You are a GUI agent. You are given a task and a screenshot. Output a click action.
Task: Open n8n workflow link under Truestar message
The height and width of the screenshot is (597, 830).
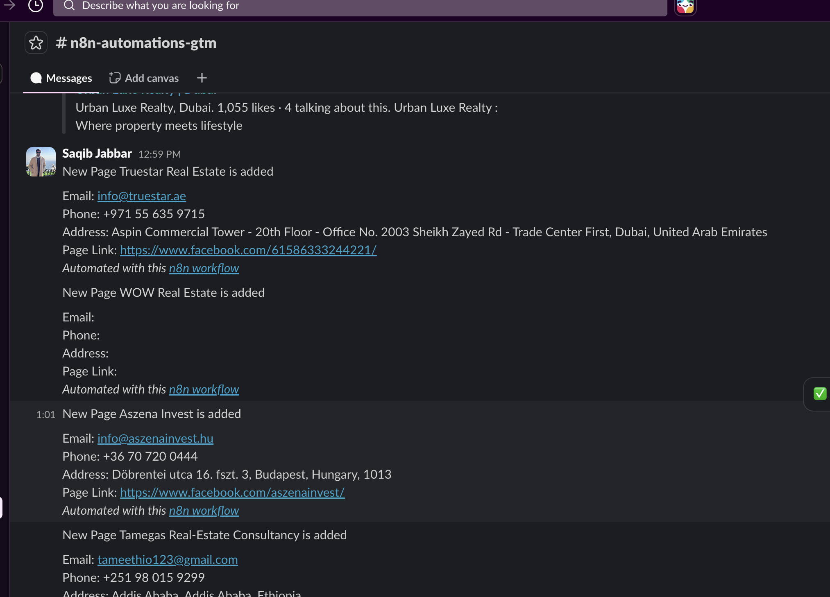tap(204, 268)
